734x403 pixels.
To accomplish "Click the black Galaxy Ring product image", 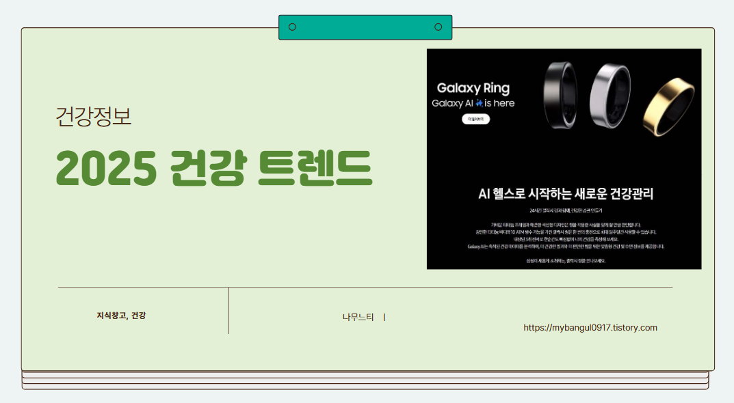I will (x=560, y=95).
